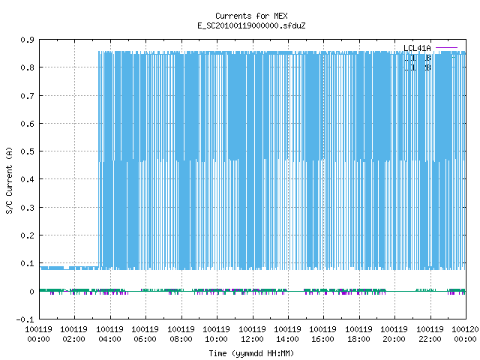Click the 02:00 x-axis time label
The height and width of the screenshot is (360, 480).
tap(73, 339)
